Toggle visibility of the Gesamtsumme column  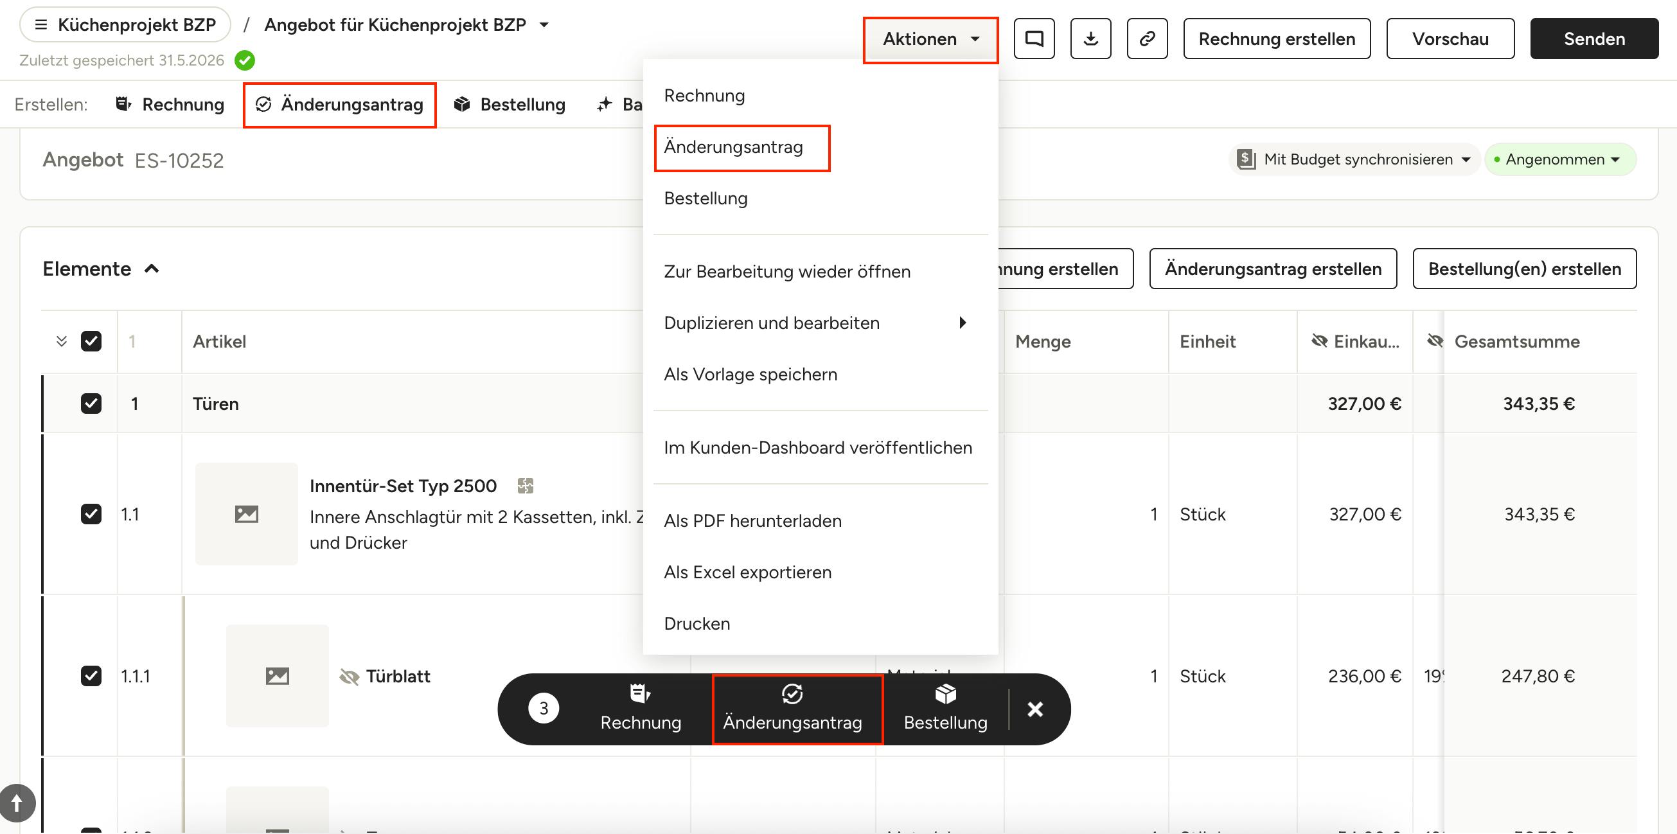[x=1435, y=341]
